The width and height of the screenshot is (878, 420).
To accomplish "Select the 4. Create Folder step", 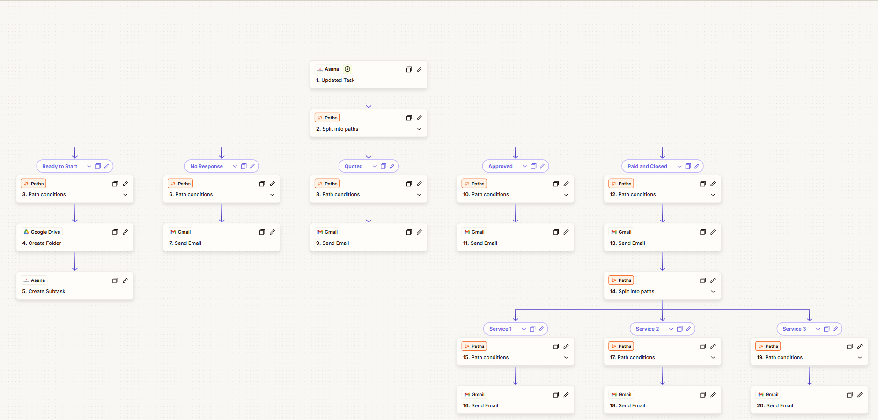I will pos(75,237).
